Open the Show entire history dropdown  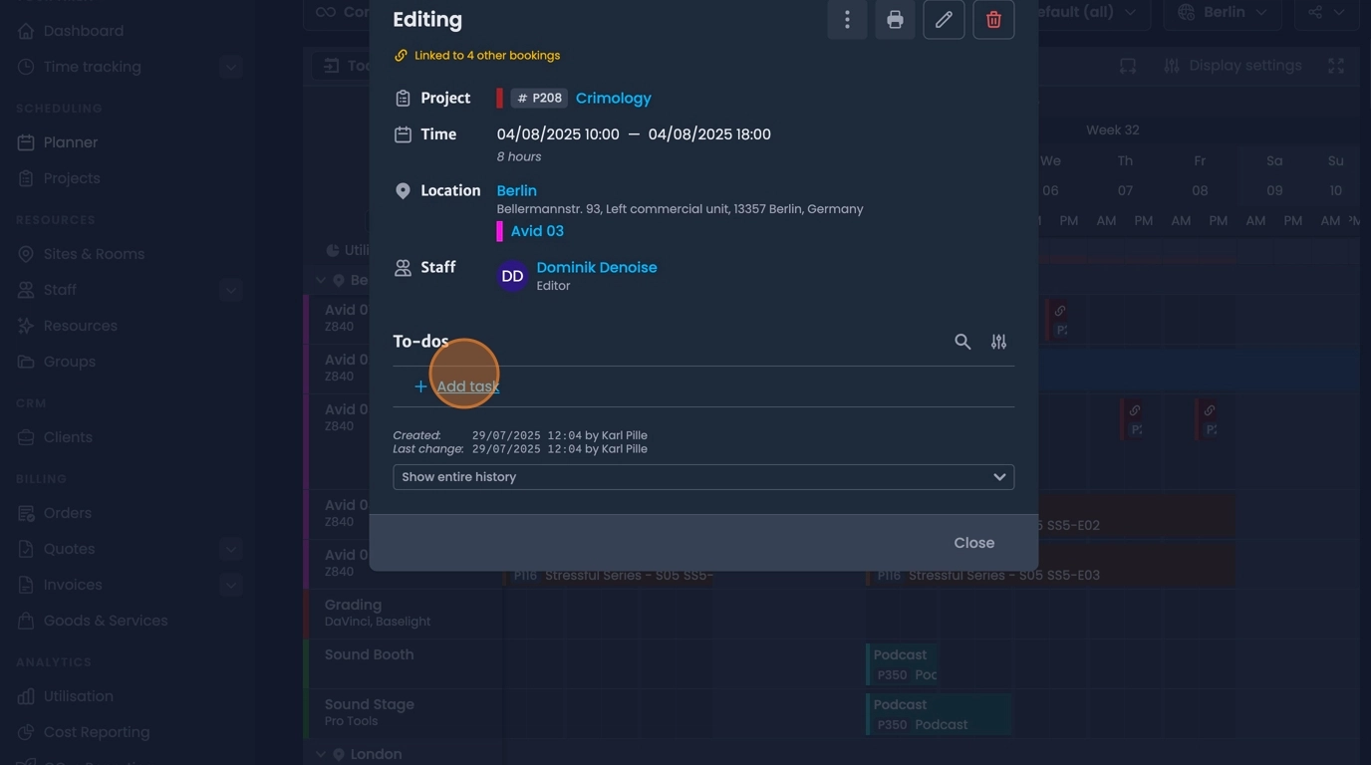point(703,476)
